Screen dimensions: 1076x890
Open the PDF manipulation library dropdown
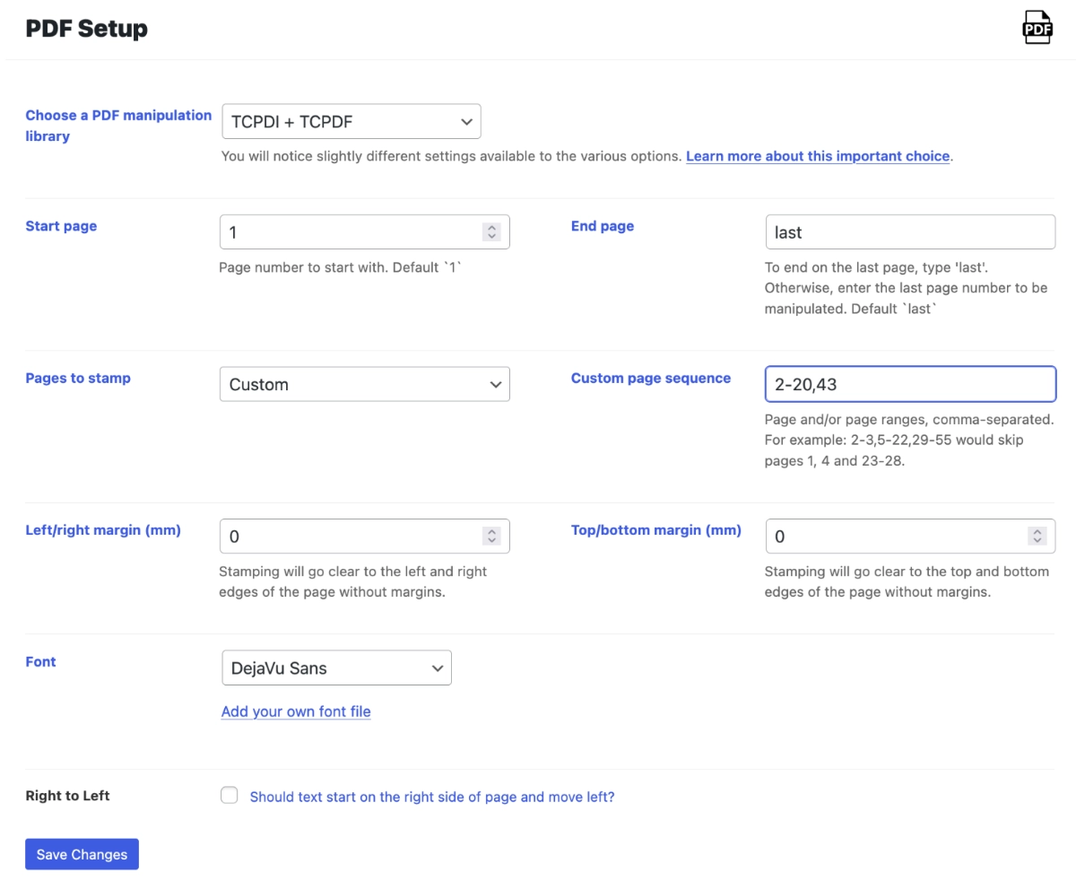(x=351, y=122)
